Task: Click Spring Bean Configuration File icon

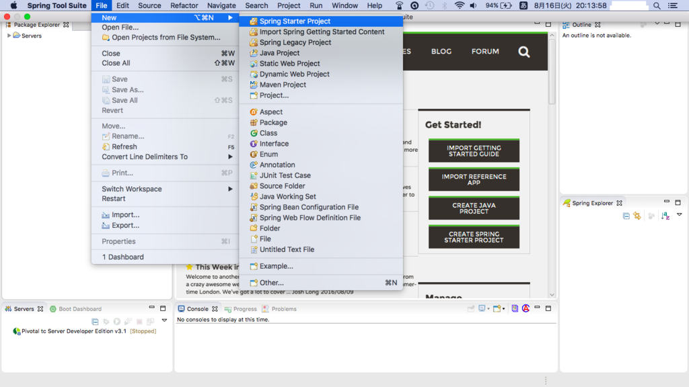Action: click(x=254, y=207)
